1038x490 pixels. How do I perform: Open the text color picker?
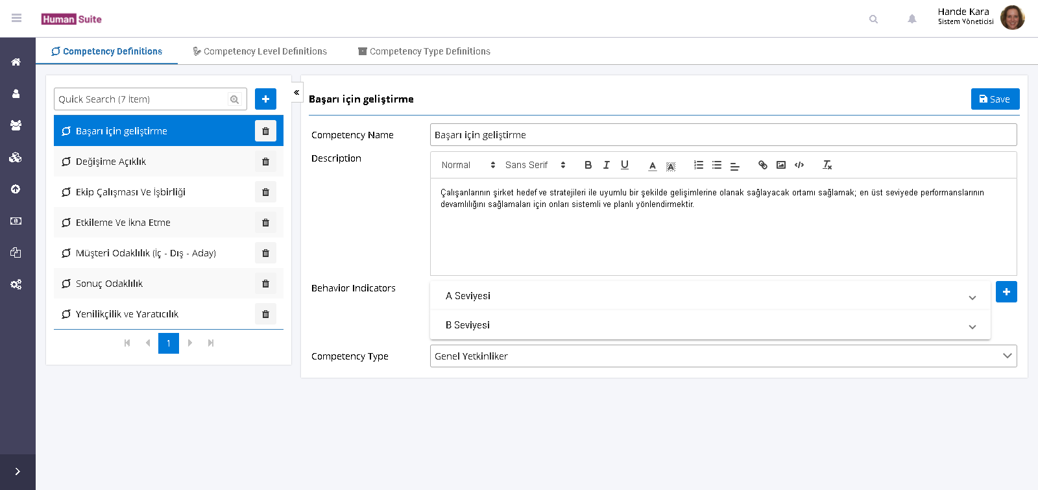click(x=652, y=165)
